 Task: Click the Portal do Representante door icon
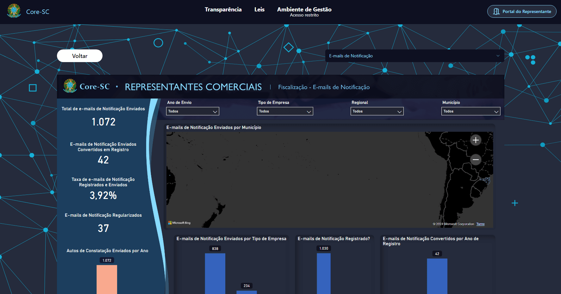click(496, 12)
